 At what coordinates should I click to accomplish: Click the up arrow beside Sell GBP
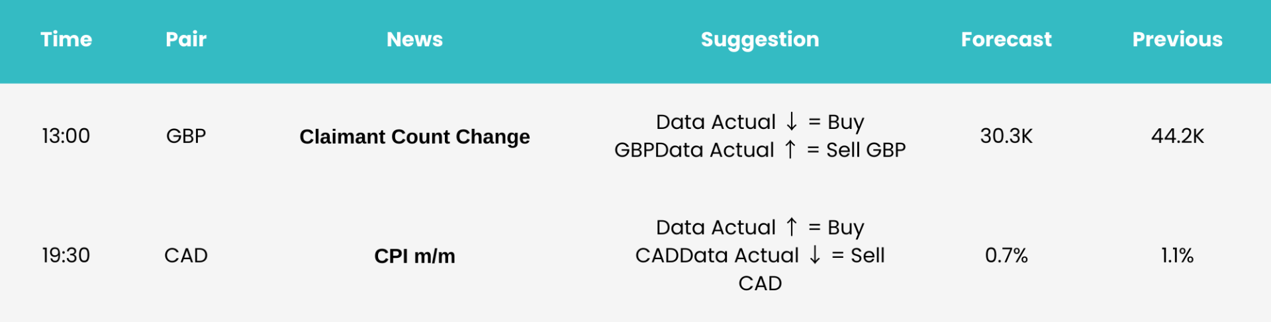click(x=790, y=149)
